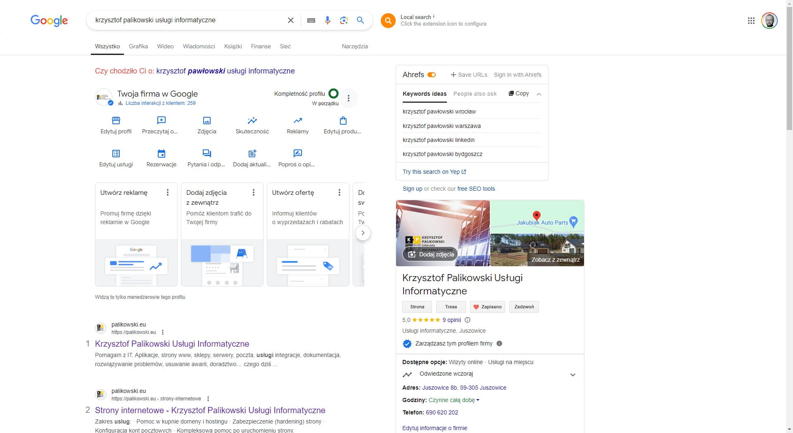The height and width of the screenshot is (433, 793).
Task: Collapse the Ahrefs keywords panel
Action: tap(539, 94)
